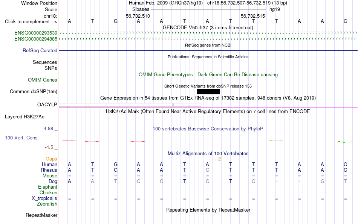
Task: Click the OMIM Gene Phenotypes track title
Action: tap(208, 75)
